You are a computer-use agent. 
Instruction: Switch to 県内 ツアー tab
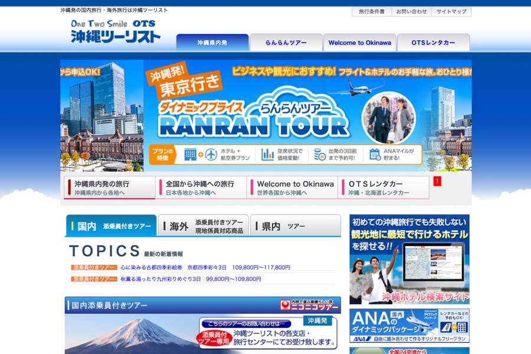[296, 226]
